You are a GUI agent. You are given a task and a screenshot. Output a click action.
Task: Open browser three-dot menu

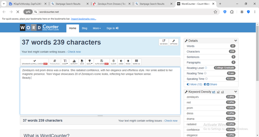click(x=255, y=12)
